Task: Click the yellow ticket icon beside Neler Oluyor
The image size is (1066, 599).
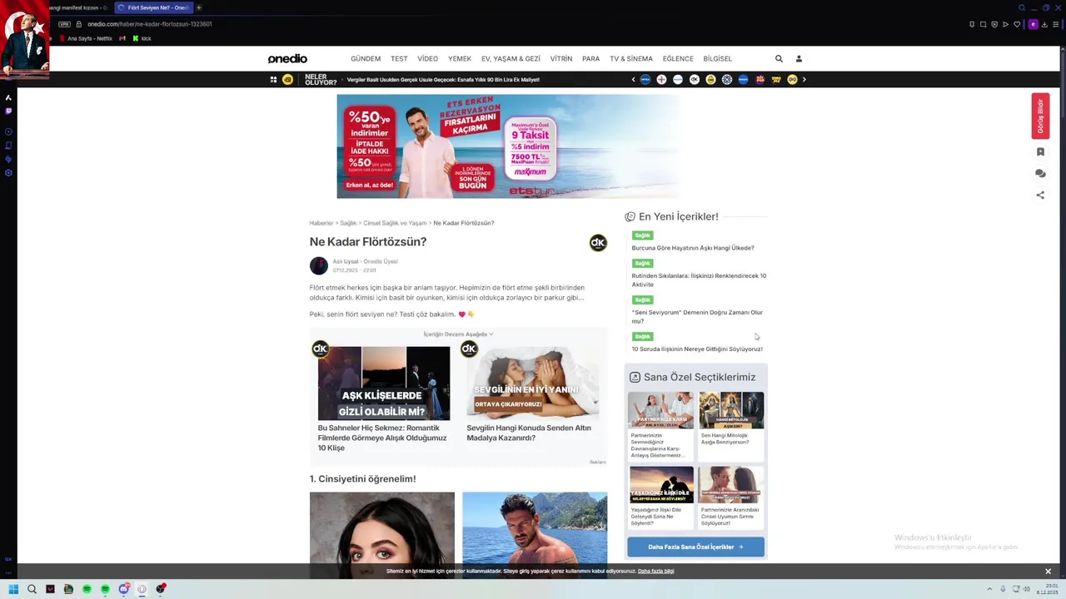Action: click(x=288, y=80)
